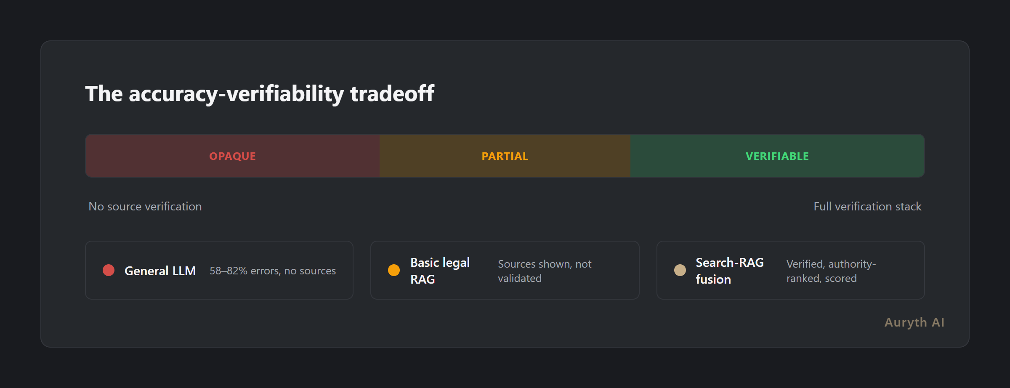Click the beige Search-RAG fusion dot
Viewport: 1010px width, 388px height.
[680, 271]
